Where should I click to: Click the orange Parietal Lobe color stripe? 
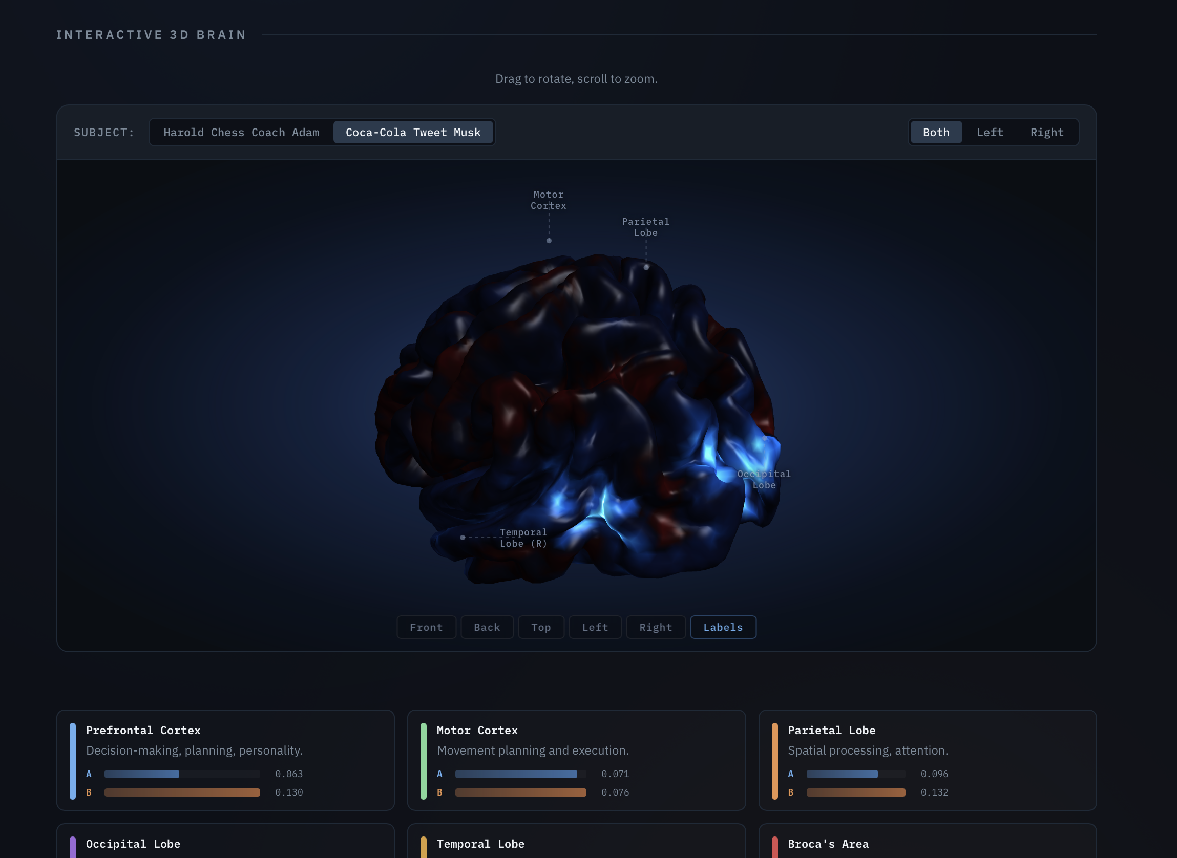(775, 761)
